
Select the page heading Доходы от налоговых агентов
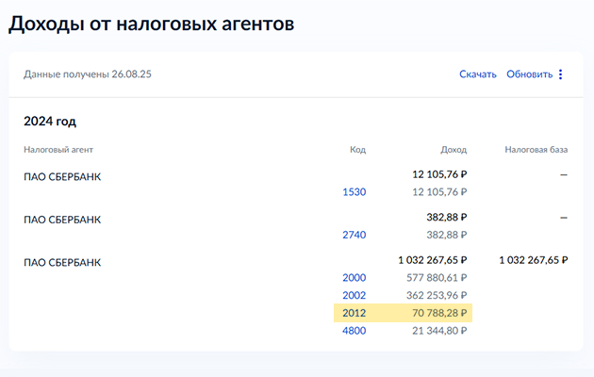pyautogui.click(x=151, y=24)
